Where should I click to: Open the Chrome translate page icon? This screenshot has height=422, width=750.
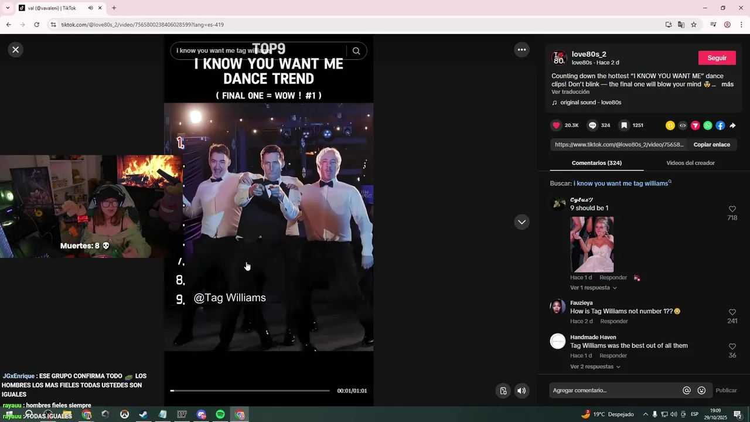click(681, 25)
